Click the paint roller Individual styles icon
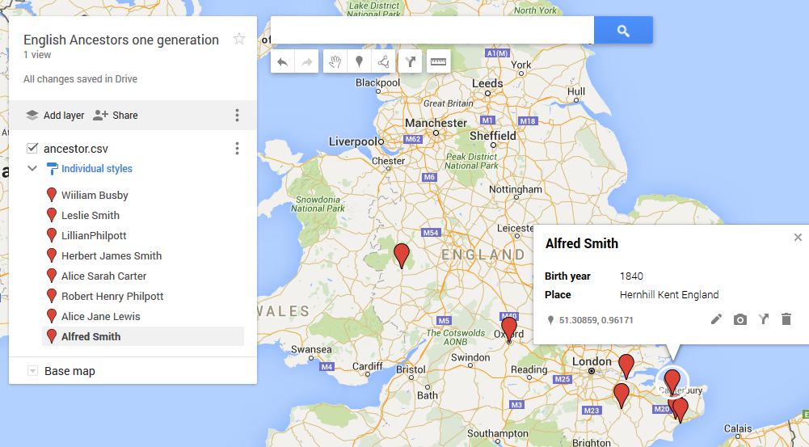This screenshot has height=447, width=809. 52,169
